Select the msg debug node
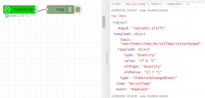 (x=61, y=10)
